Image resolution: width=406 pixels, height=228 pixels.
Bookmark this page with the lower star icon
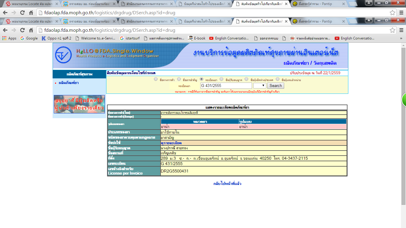pos(393,30)
